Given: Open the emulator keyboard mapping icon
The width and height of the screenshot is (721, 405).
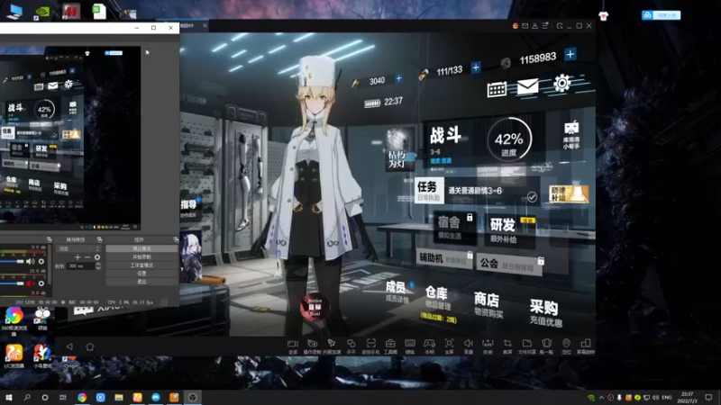Looking at the screenshot, I should (410, 346).
